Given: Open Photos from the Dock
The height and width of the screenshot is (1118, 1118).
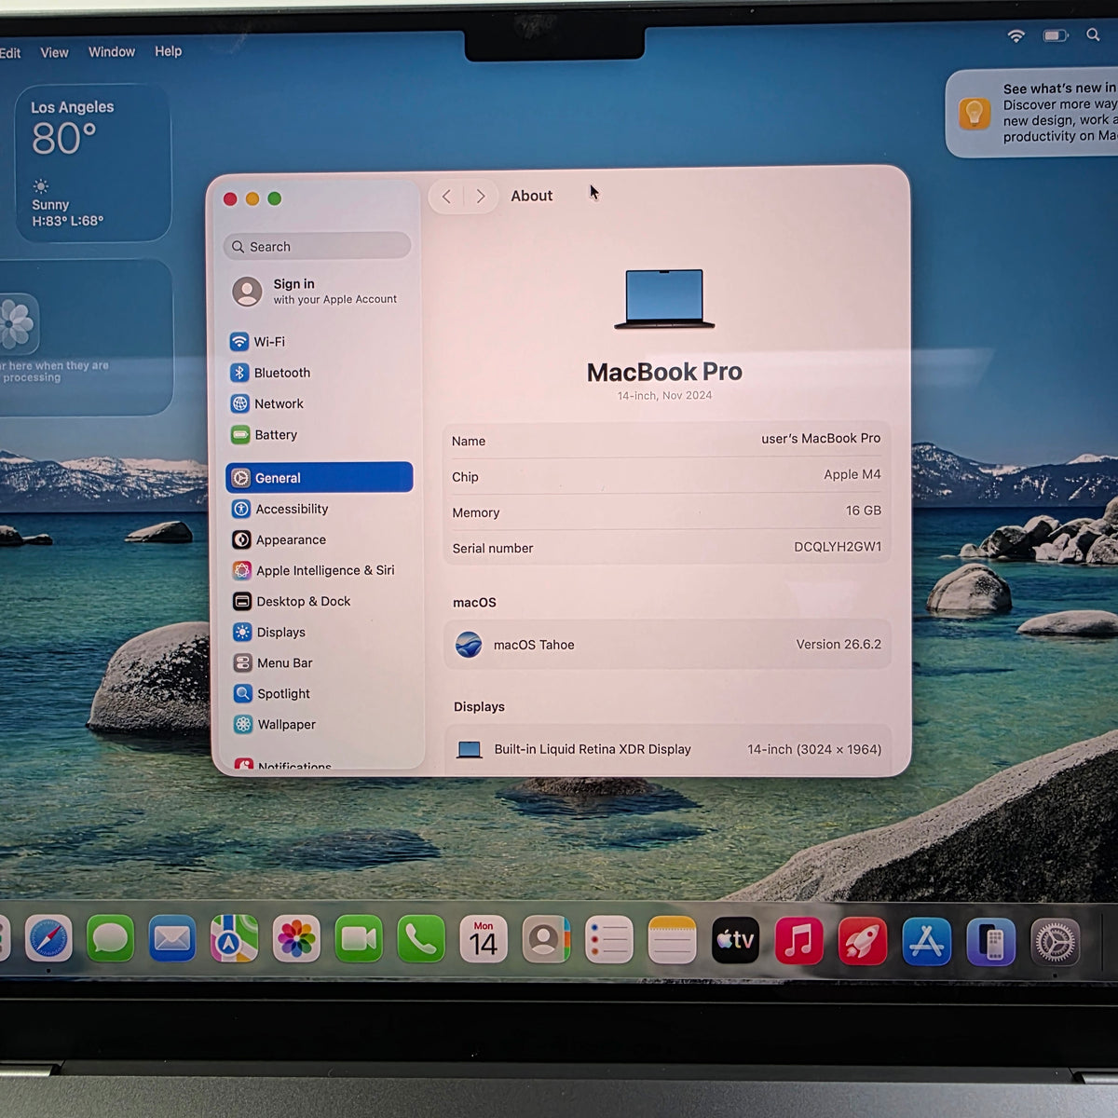Looking at the screenshot, I should (296, 939).
